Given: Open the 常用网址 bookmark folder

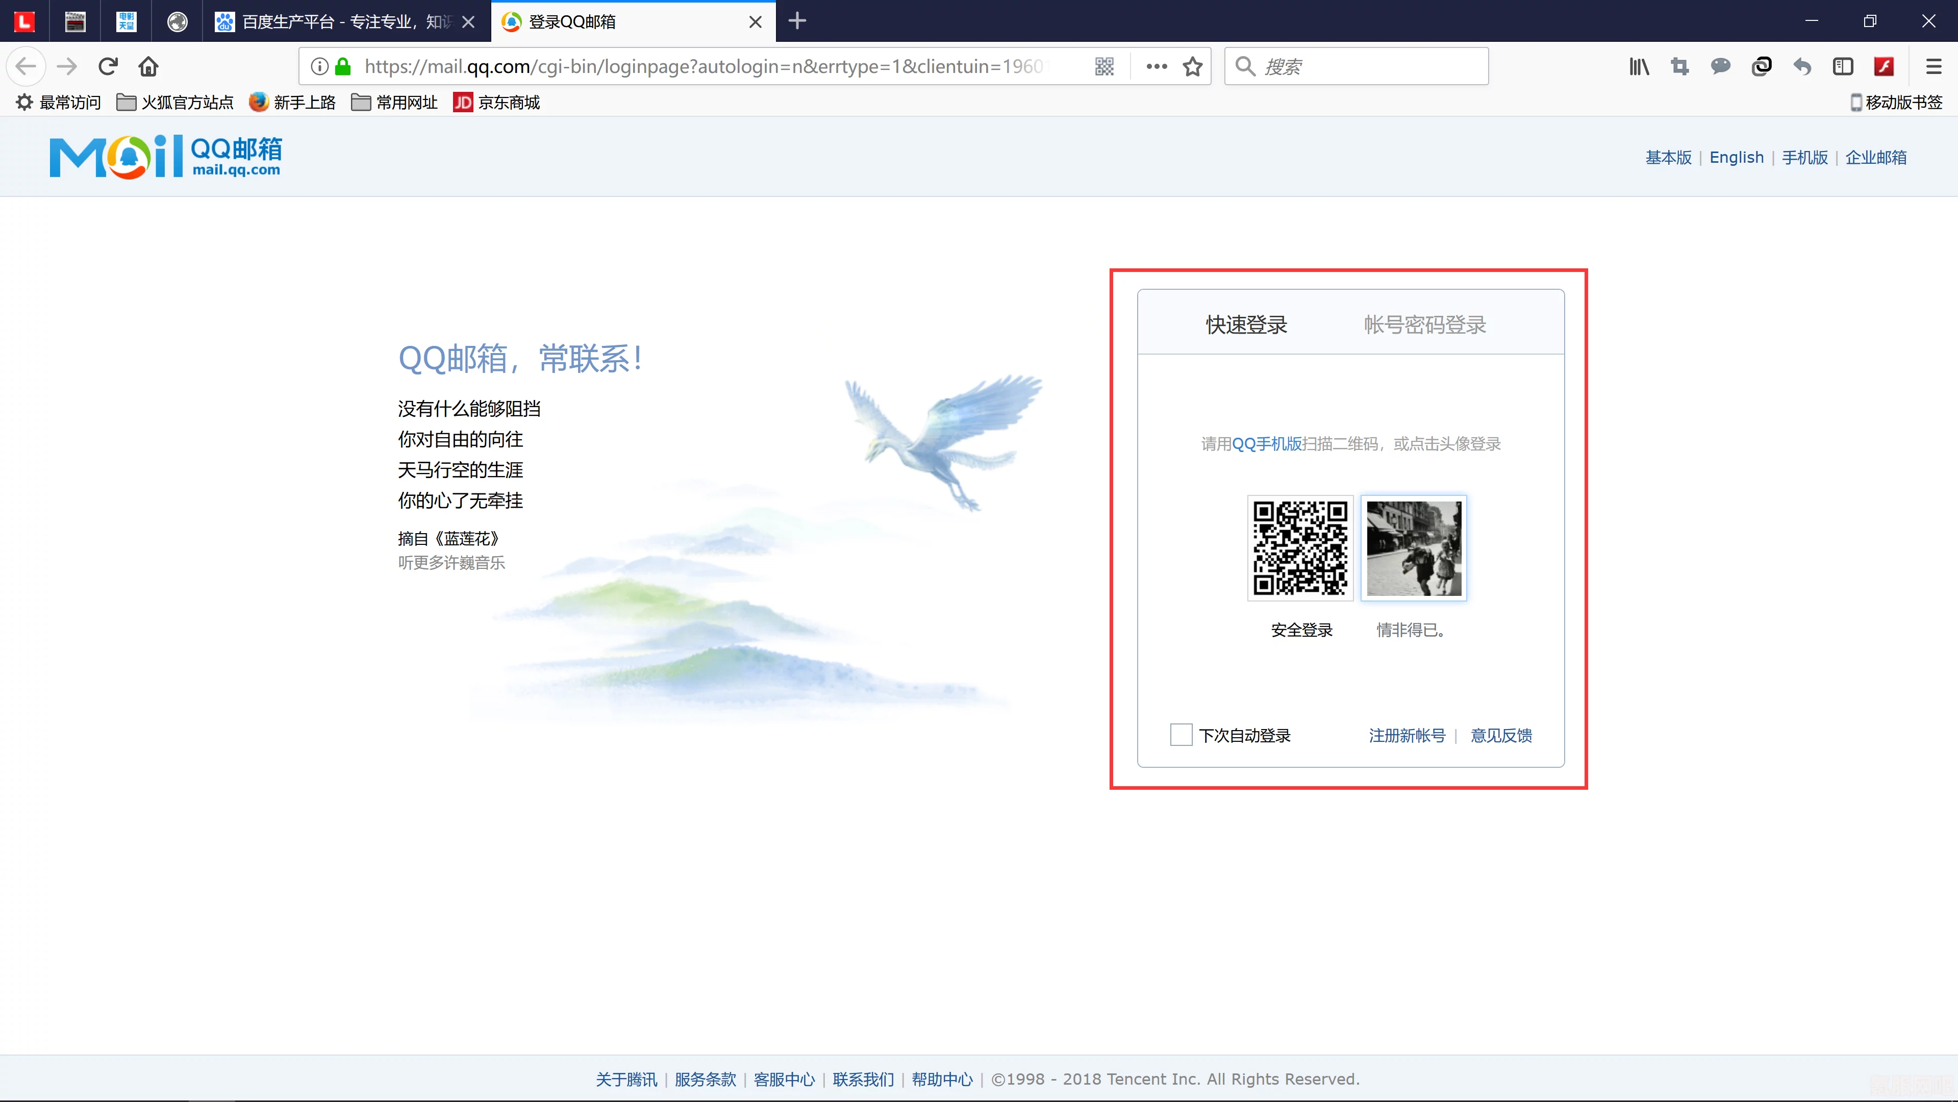Looking at the screenshot, I should 394,102.
